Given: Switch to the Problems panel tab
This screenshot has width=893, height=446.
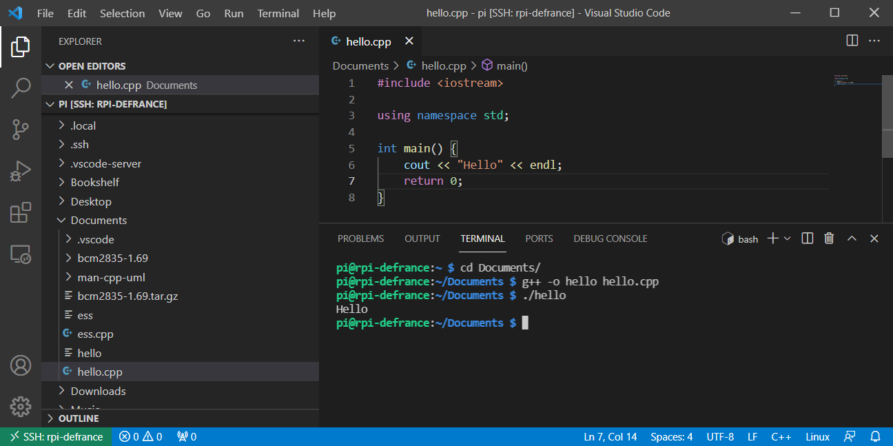Looking at the screenshot, I should 361,239.
